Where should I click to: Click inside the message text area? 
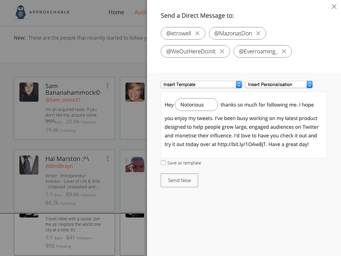(244, 125)
